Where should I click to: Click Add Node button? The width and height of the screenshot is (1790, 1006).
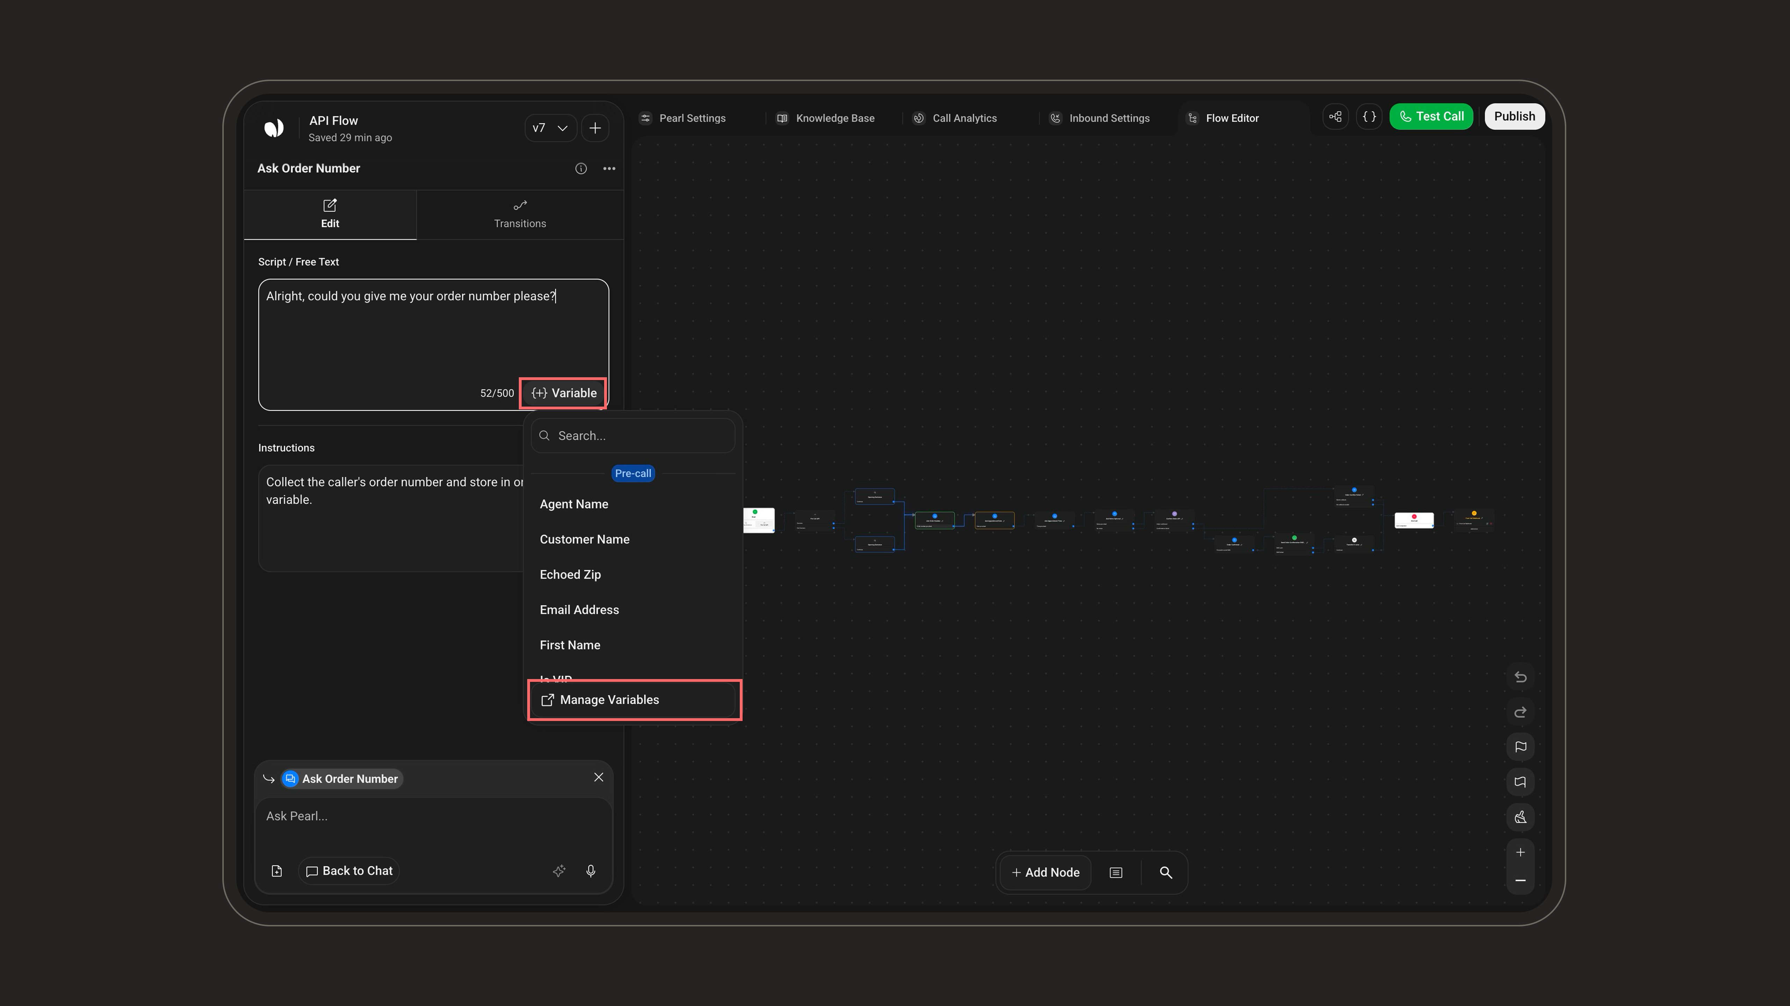[x=1045, y=873]
